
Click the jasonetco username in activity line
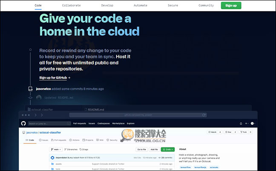[x=43, y=89]
